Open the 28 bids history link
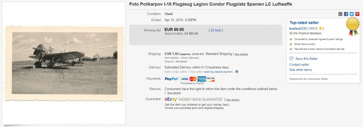This screenshot has height=127, width=363. 216,30
